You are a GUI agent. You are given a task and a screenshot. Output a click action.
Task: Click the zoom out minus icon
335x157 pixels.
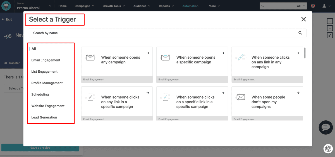(330, 28)
